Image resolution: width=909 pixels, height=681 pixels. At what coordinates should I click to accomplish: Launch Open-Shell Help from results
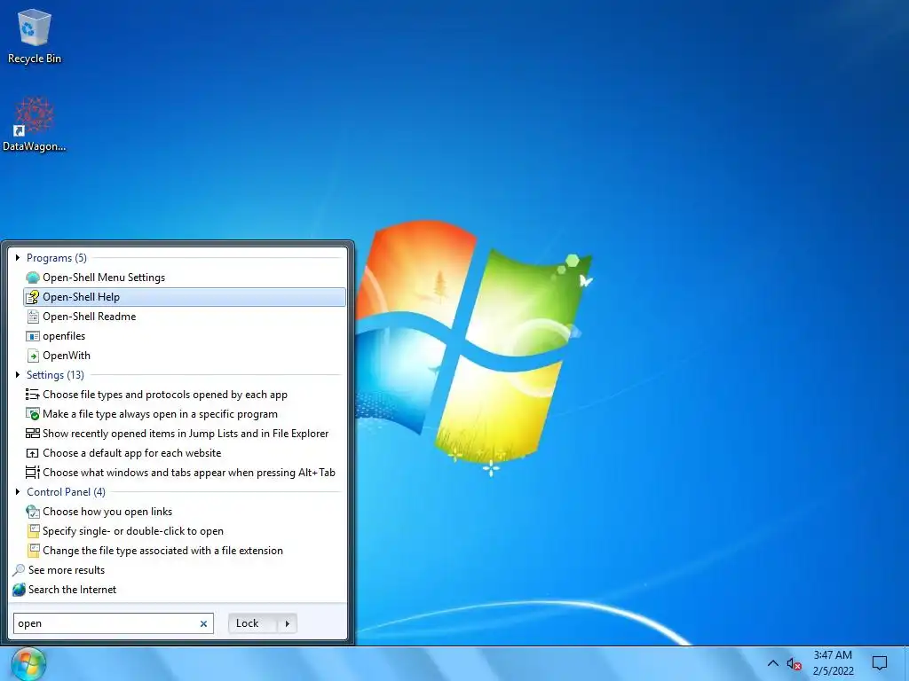(185, 297)
